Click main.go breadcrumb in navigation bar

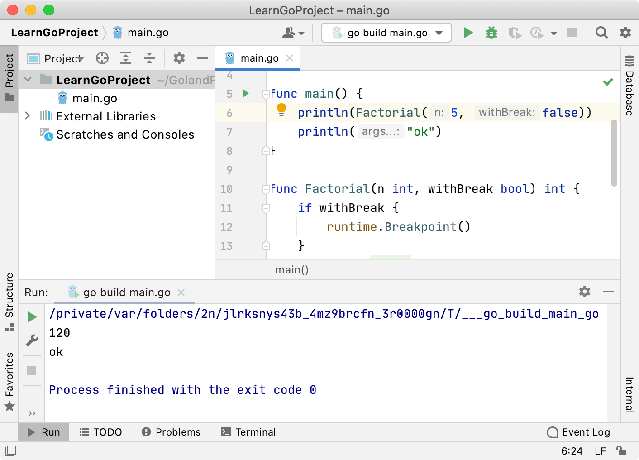coord(140,33)
